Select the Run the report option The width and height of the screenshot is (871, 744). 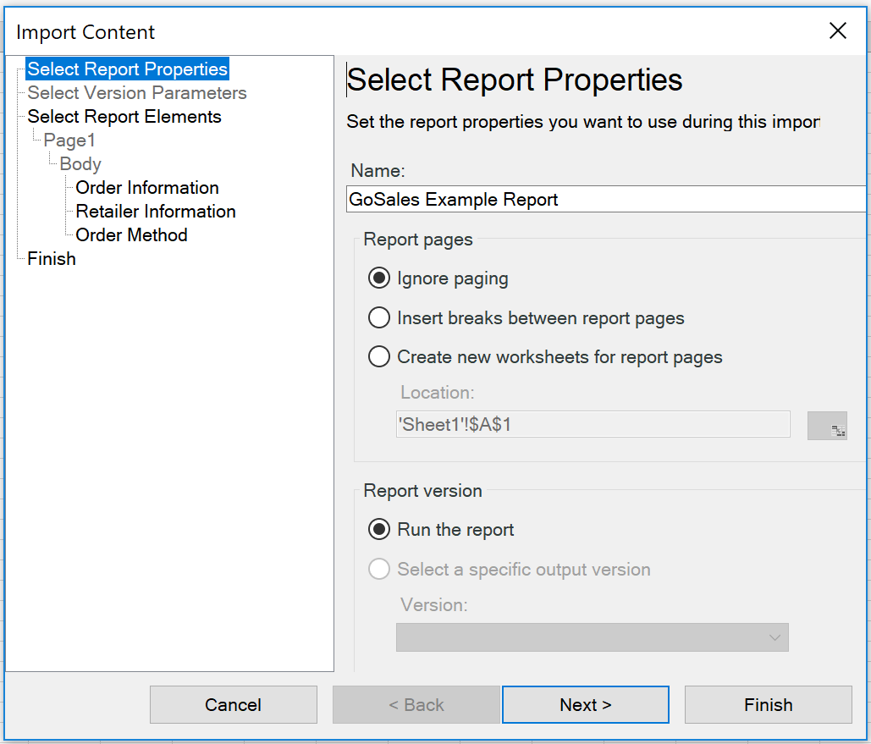tap(379, 530)
